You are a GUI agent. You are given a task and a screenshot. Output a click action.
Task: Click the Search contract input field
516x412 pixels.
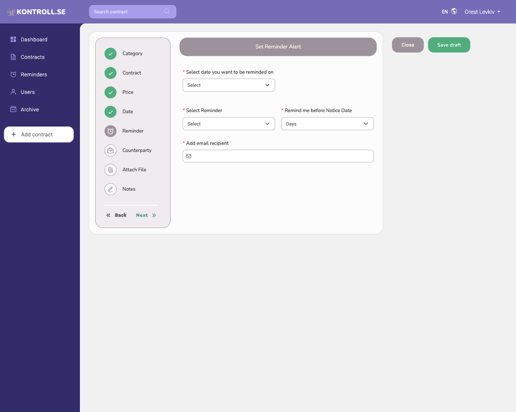click(133, 12)
